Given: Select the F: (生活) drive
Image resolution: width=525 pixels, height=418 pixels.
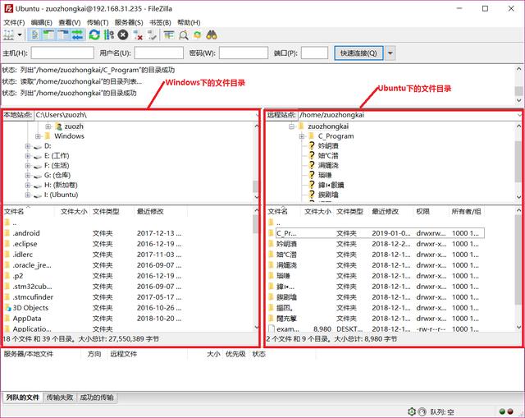Looking at the screenshot, I should [57, 166].
